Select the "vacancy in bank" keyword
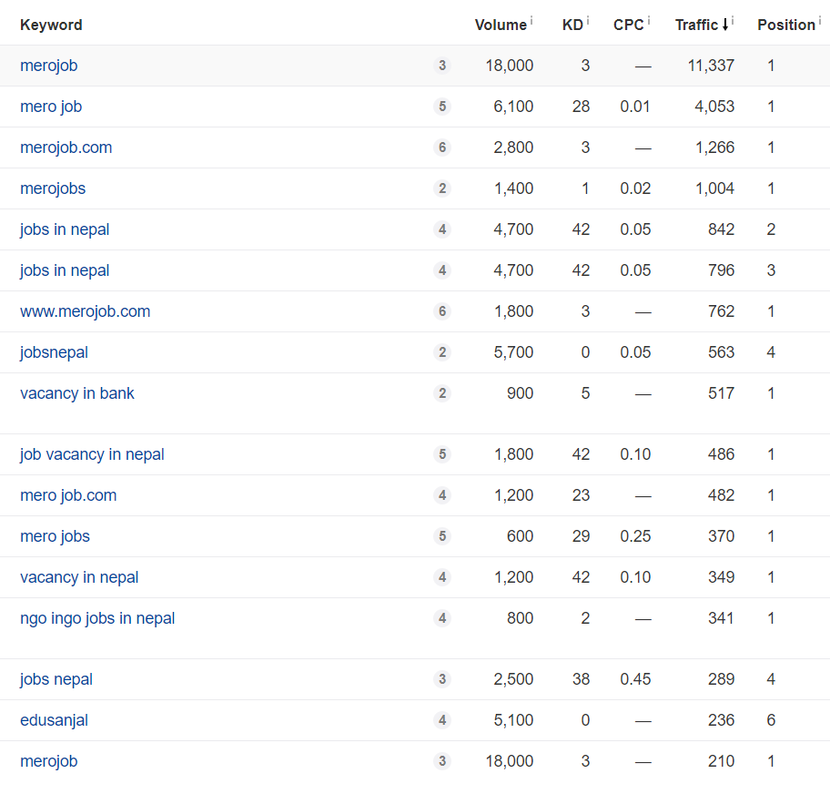Viewport: 830px width, 794px height. click(77, 393)
